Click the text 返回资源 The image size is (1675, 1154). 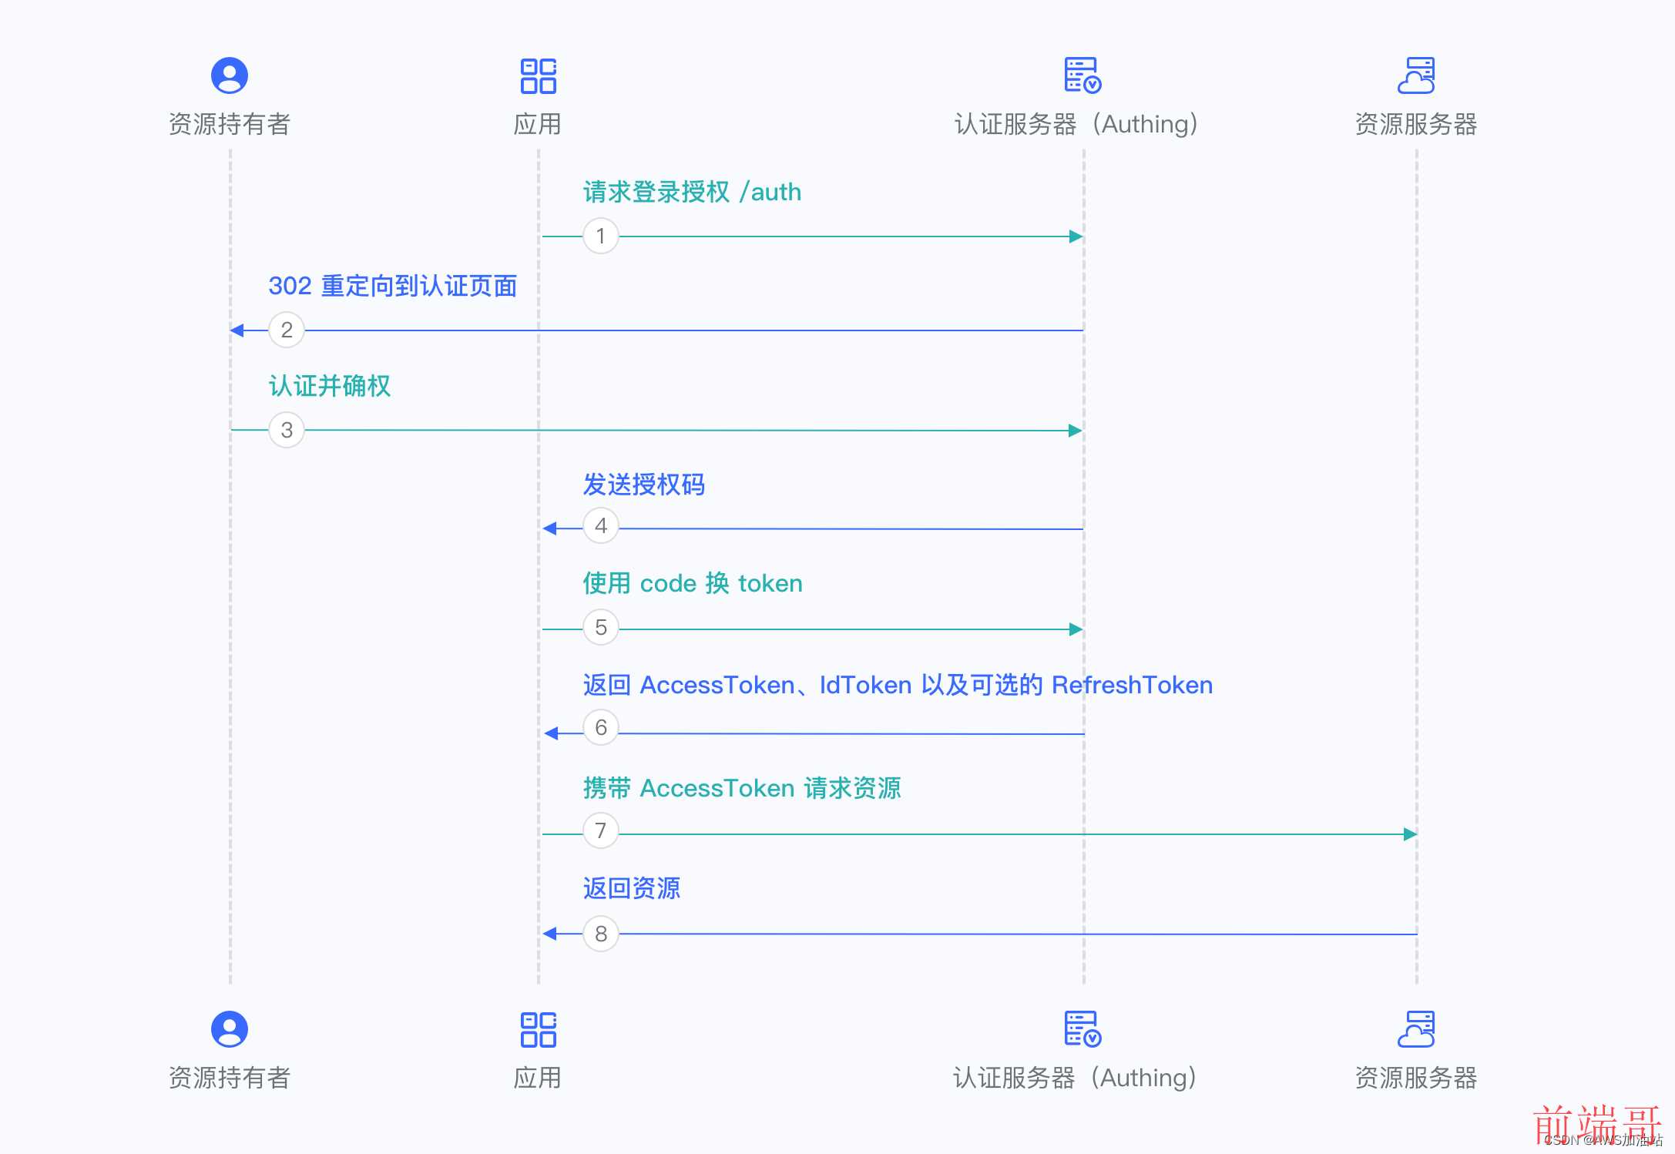click(632, 888)
